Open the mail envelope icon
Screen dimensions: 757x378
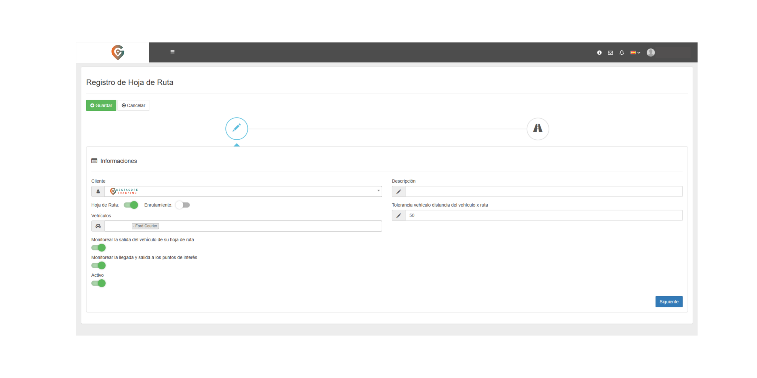[610, 53]
